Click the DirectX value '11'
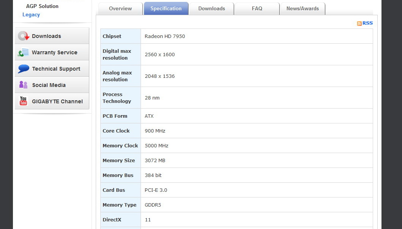 (x=148, y=220)
